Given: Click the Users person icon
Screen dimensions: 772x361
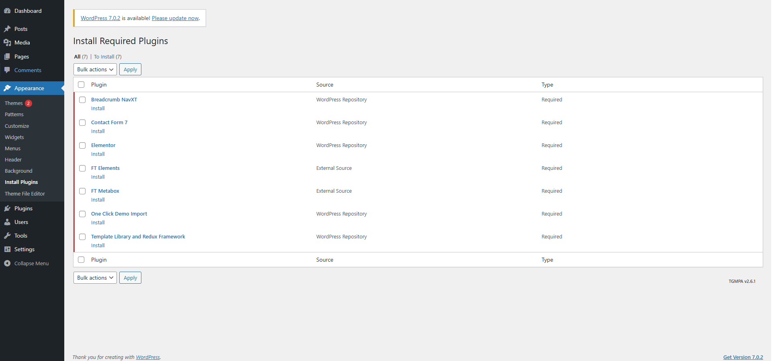Looking at the screenshot, I should [x=7, y=222].
